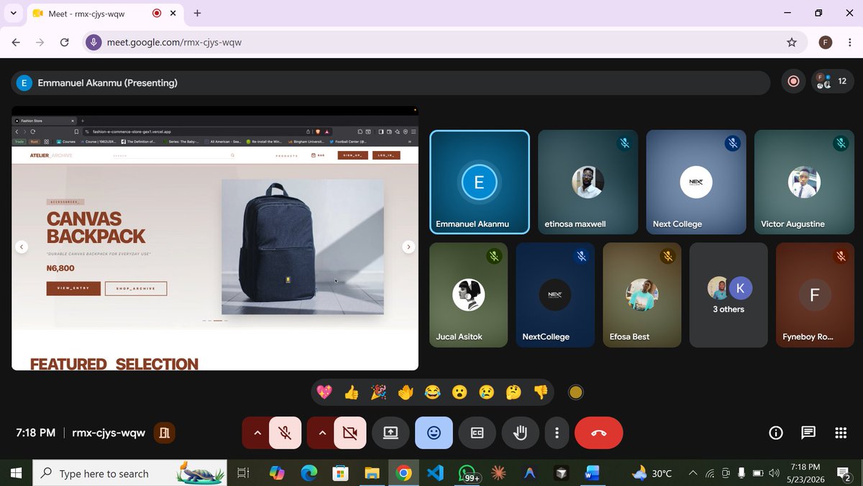
Task: Click the Next College participant tile
Action: point(696,182)
